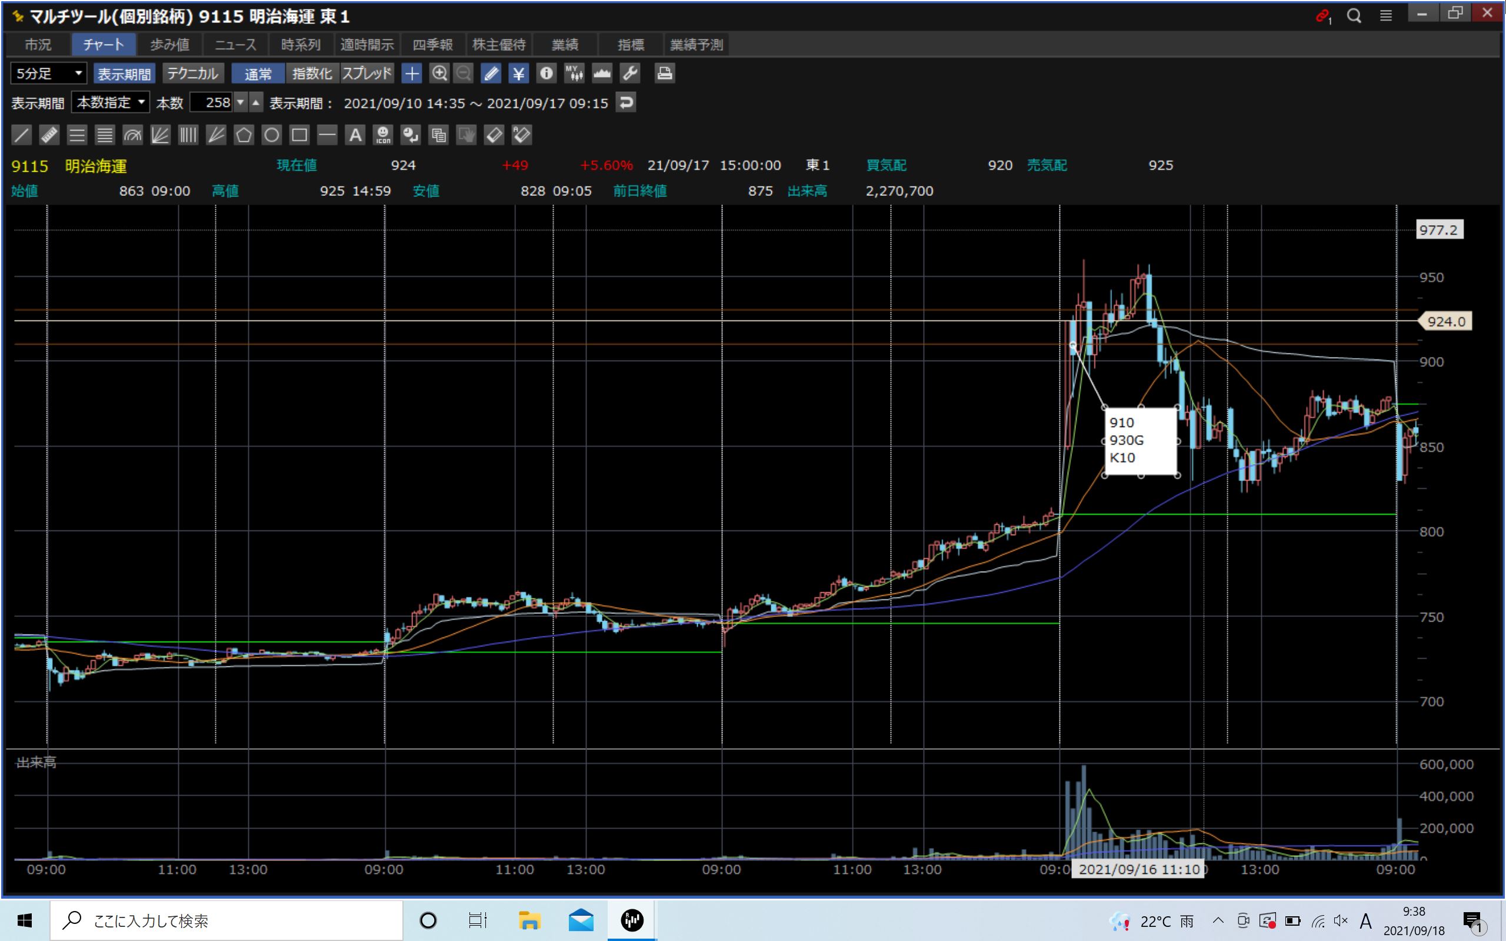Screen dimensions: 1506x941
Task: Zoom in with the magnifier plus icon
Action: tap(439, 74)
